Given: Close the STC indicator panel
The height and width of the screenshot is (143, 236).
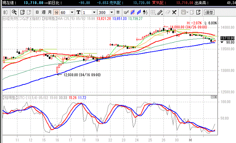Looking at the screenshot, I should point(215,97).
